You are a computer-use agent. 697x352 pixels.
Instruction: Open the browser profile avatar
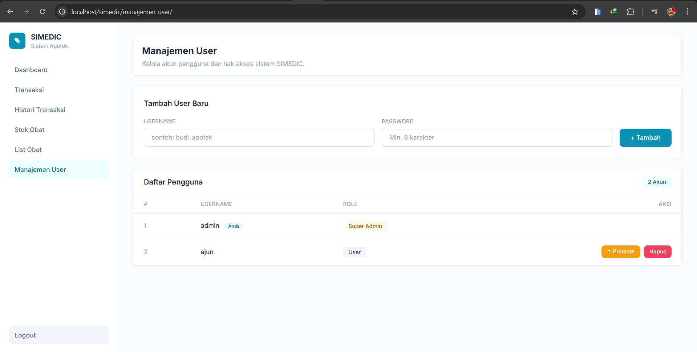point(671,12)
